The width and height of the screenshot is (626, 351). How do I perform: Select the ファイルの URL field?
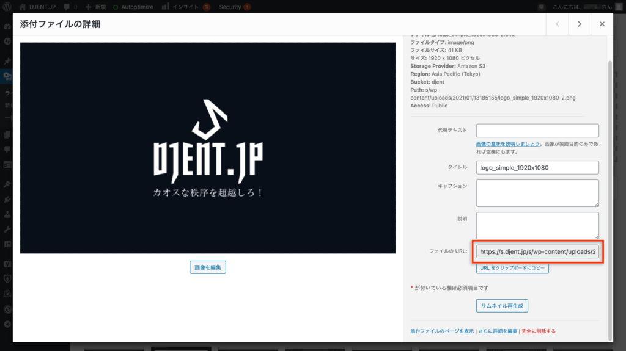coord(537,251)
